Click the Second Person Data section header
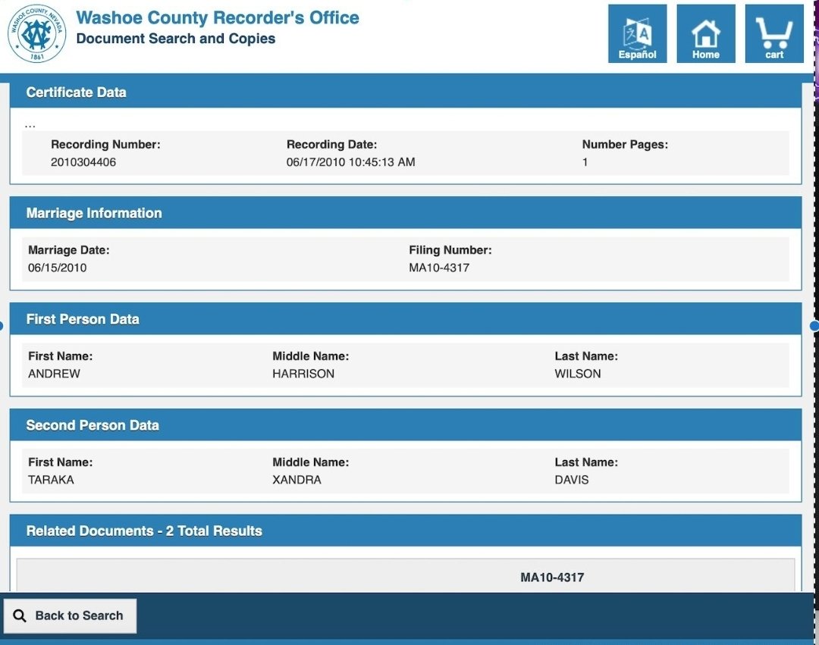The width and height of the screenshot is (819, 645). [x=405, y=424]
